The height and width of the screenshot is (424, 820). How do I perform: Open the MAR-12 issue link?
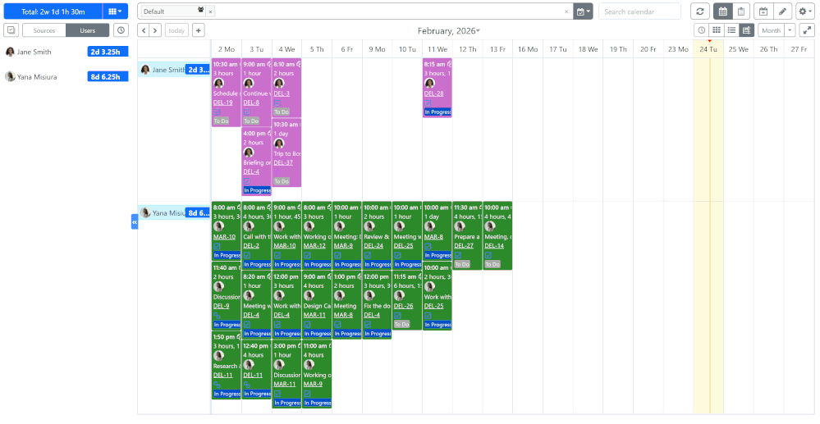click(x=314, y=246)
